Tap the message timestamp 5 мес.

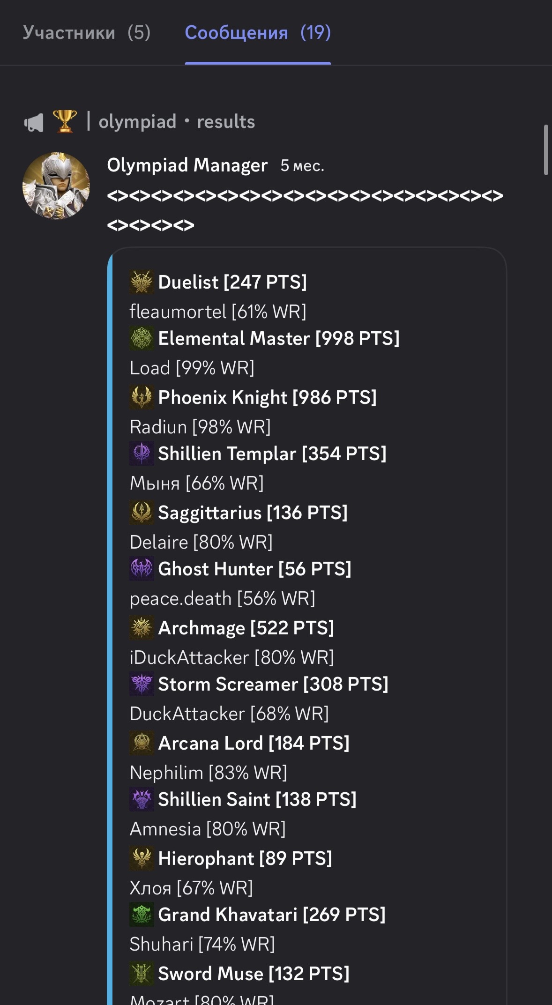[x=302, y=165]
